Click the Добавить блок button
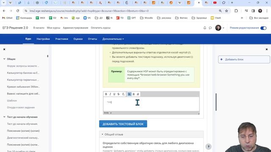This screenshot has height=152, width=271. pyautogui.click(x=244, y=60)
